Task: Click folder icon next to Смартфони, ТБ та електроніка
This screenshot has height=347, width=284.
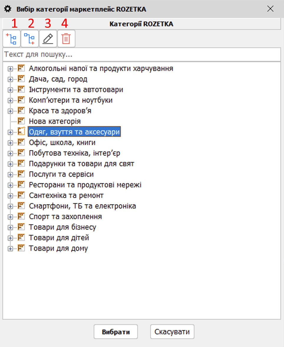Action: 21,206
